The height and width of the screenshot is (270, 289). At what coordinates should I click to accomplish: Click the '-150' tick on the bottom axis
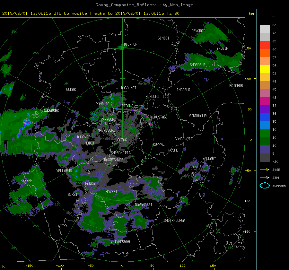point(29,266)
